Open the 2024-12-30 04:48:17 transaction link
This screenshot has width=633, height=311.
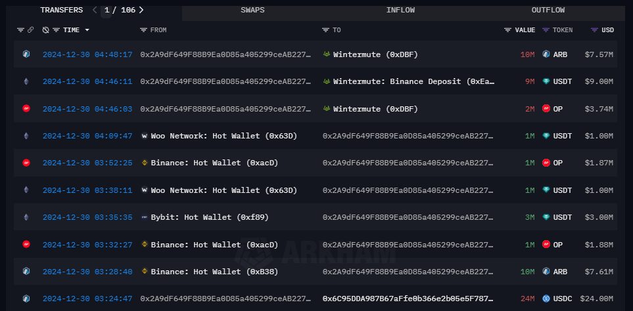[x=87, y=54]
